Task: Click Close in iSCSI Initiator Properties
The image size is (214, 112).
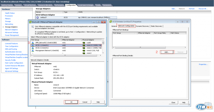Action: pyautogui.click(x=173, y=102)
